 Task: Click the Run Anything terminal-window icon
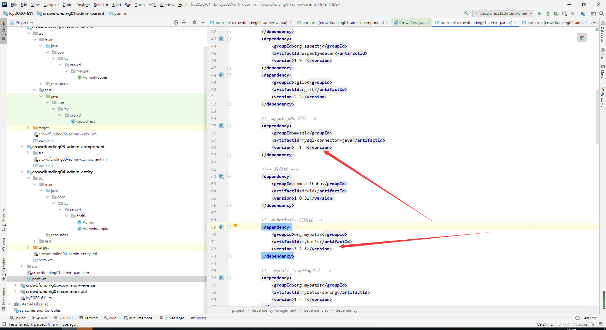tap(593, 14)
